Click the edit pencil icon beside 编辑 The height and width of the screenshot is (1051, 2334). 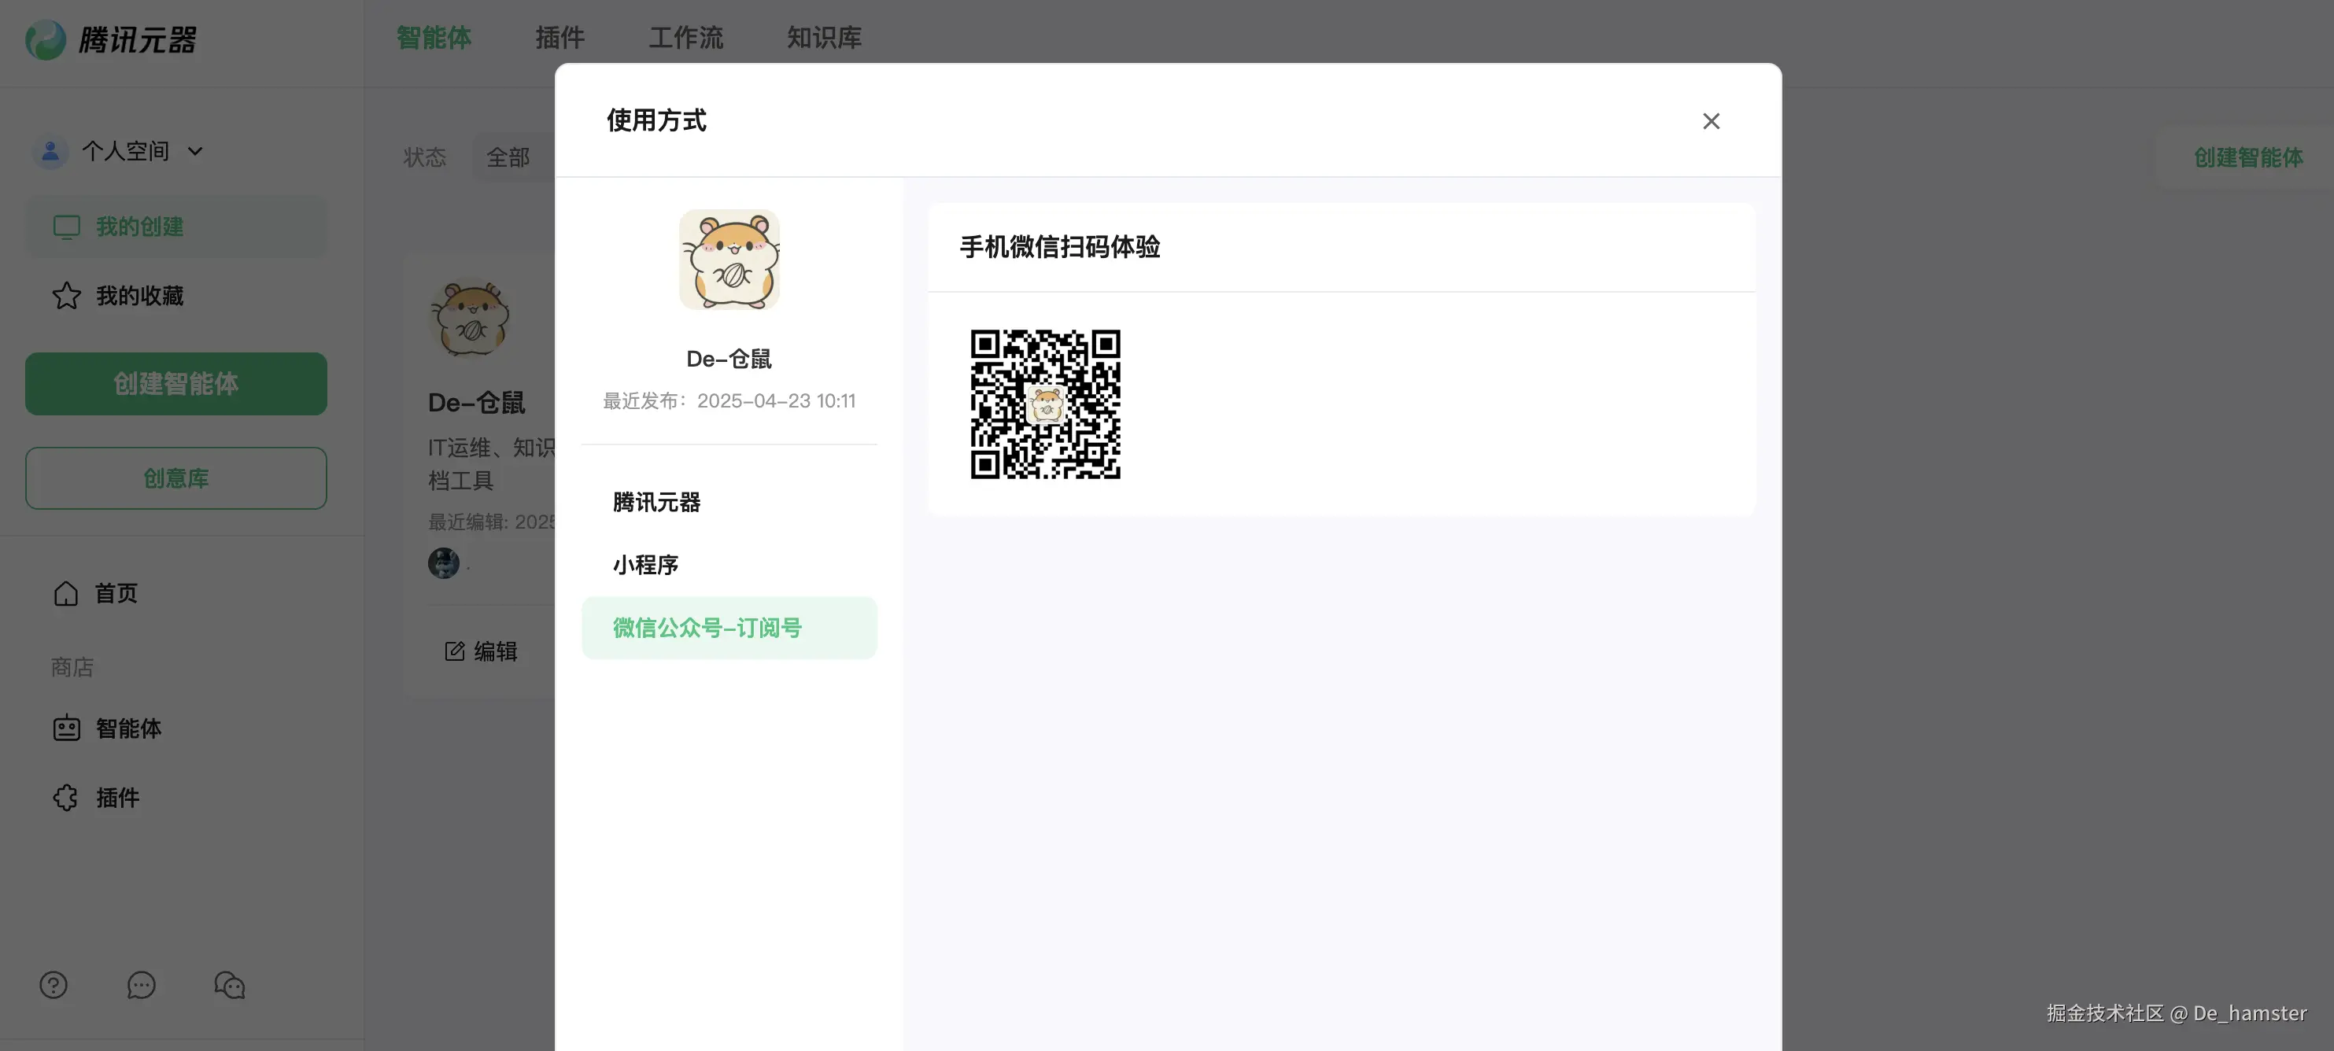[x=454, y=651]
